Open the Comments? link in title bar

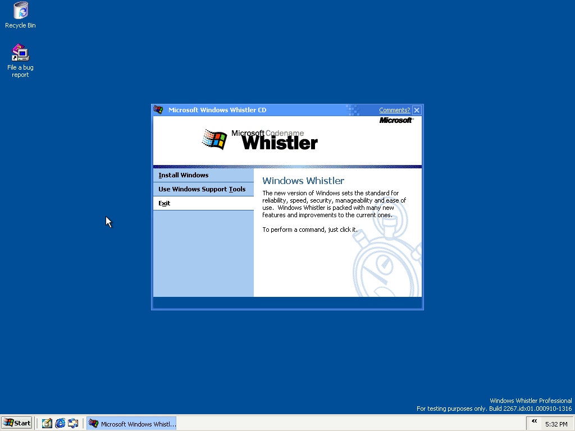[394, 110]
